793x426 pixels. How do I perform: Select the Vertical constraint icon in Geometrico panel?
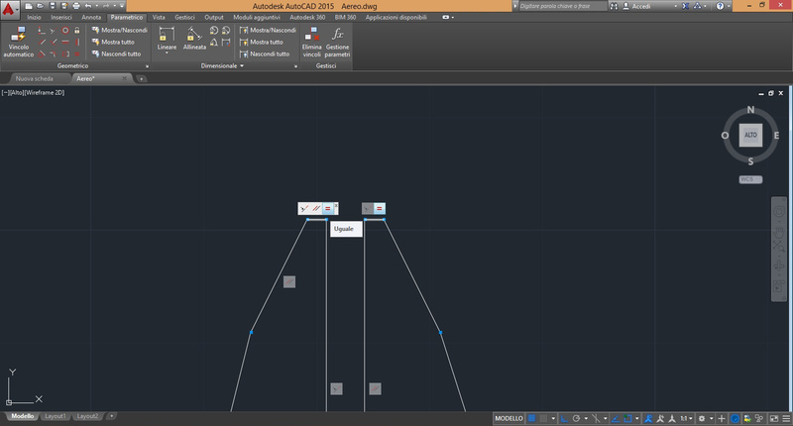click(77, 42)
